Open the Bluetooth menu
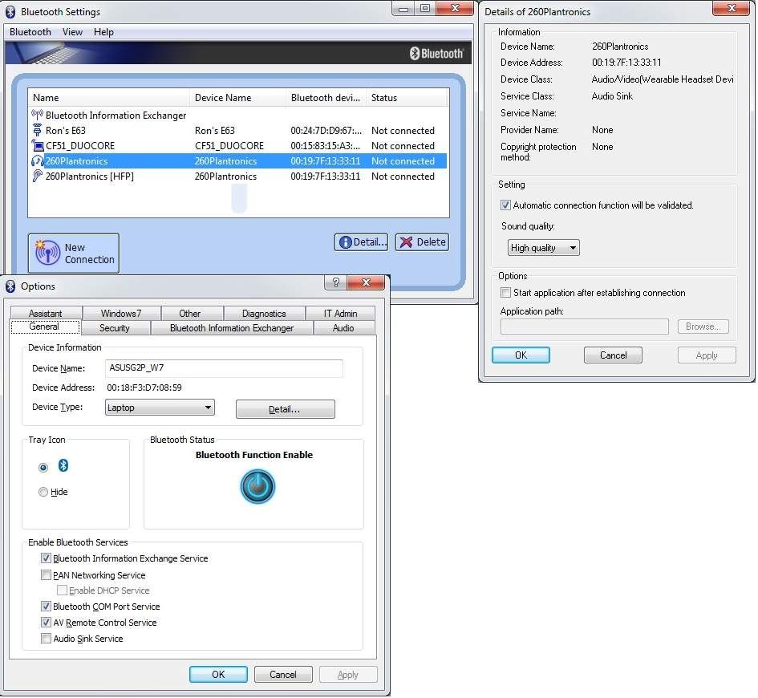Viewport: 758px width, 698px height. 30,32
